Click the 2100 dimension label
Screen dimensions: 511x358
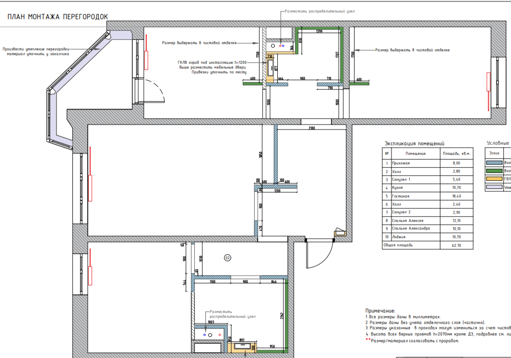pyautogui.click(x=311, y=128)
